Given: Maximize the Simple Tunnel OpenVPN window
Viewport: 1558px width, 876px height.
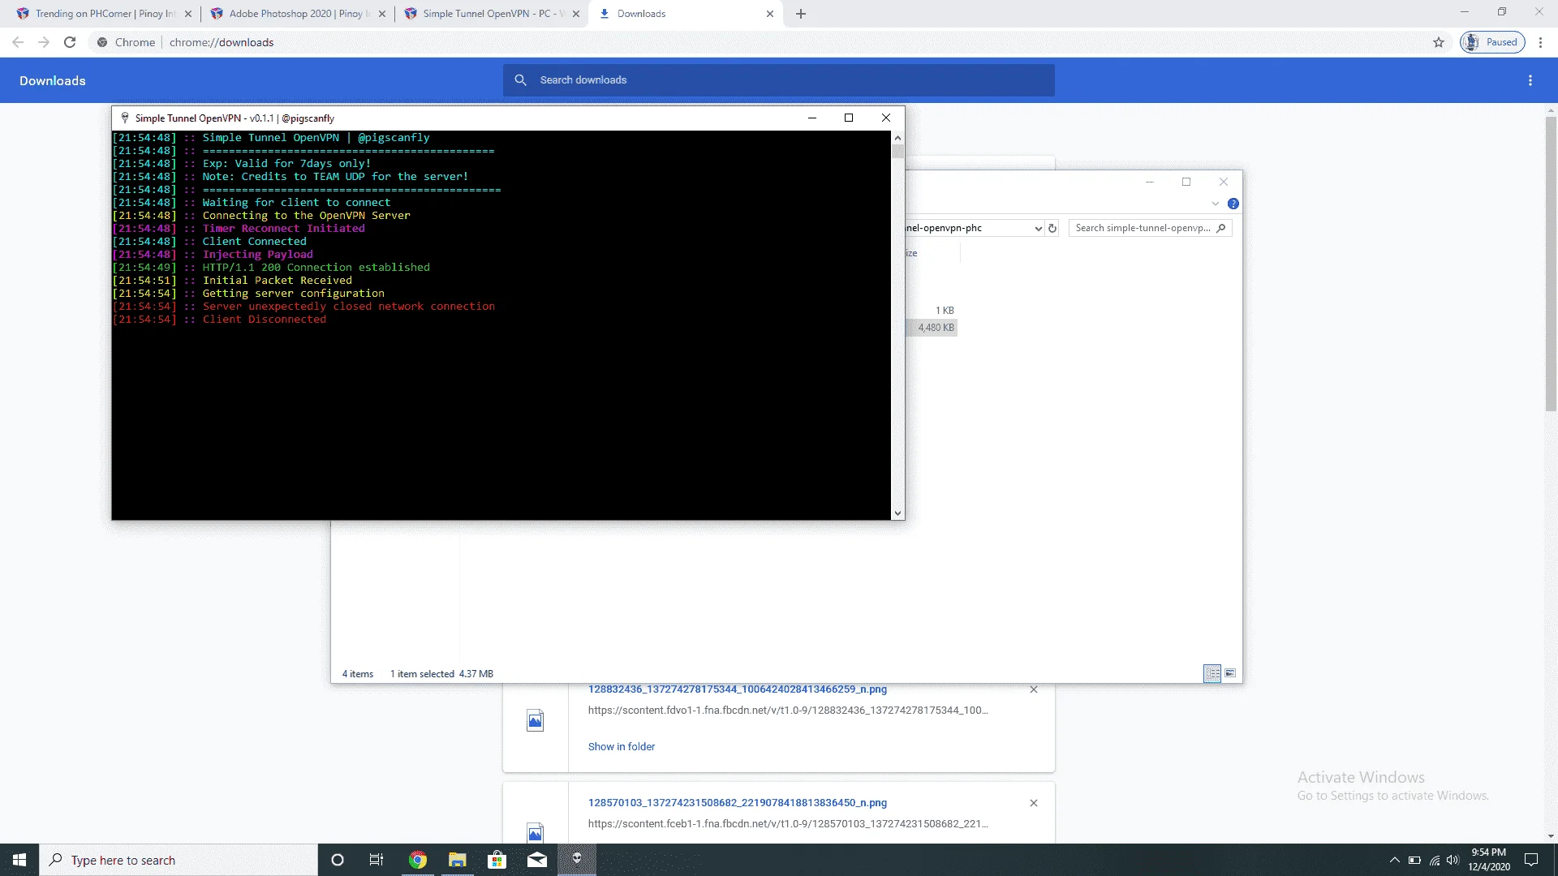Looking at the screenshot, I should coord(849,118).
